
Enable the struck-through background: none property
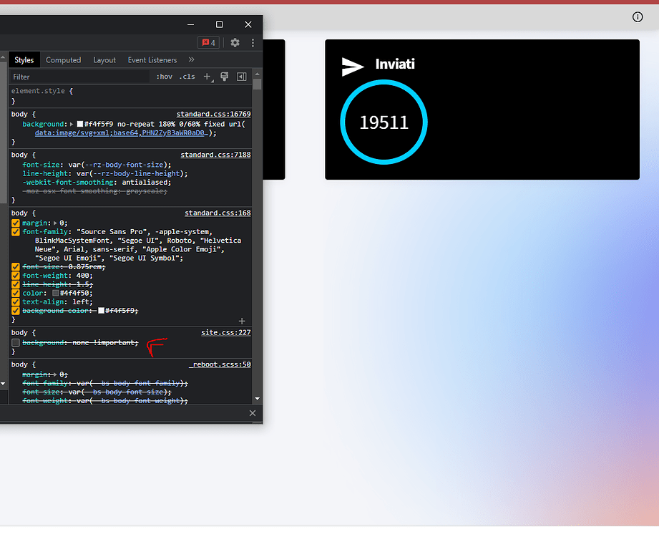coord(15,342)
